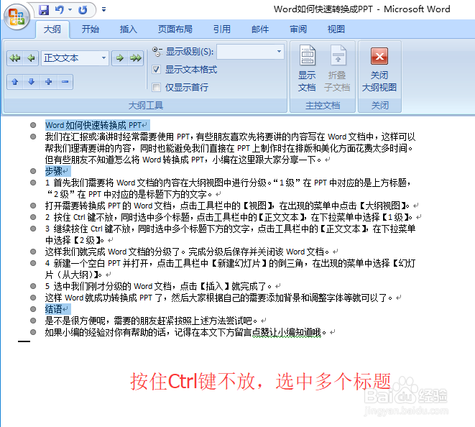The height and width of the screenshot is (427, 475).
Task: Open the 显示级别 dropdown
Action: 251,52
